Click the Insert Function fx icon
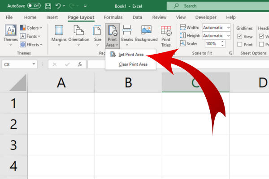The width and height of the screenshot is (269, 179). pyautogui.click(x=80, y=64)
